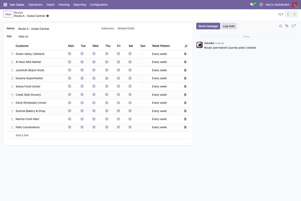The image size is (301, 201).
Task: Toggle Sat checkbox for Creek Side Grocery
Action: tap(130, 95)
